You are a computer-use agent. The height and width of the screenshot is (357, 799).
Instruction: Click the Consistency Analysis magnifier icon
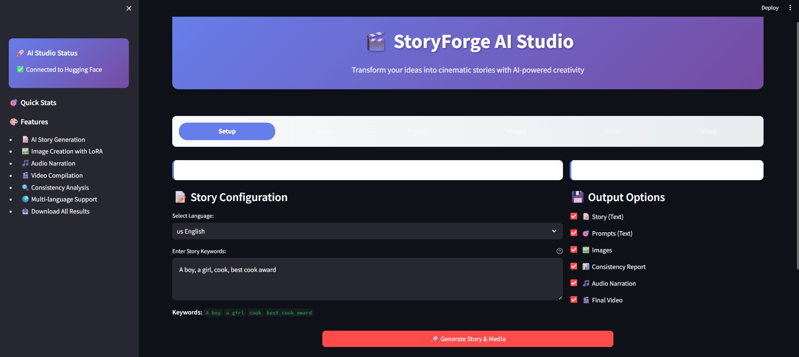click(x=25, y=187)
